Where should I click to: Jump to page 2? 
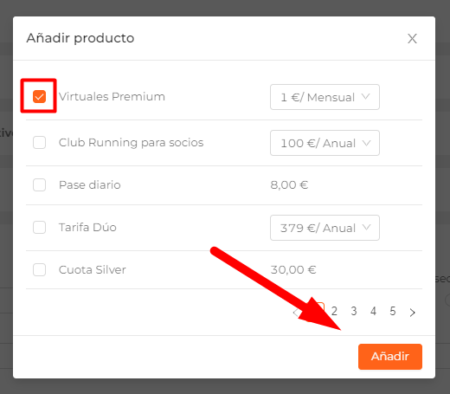[334, 311]
